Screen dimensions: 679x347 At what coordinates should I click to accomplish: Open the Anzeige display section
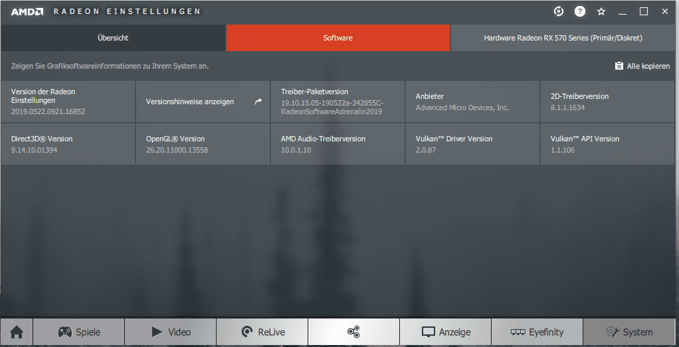(446, 332)
